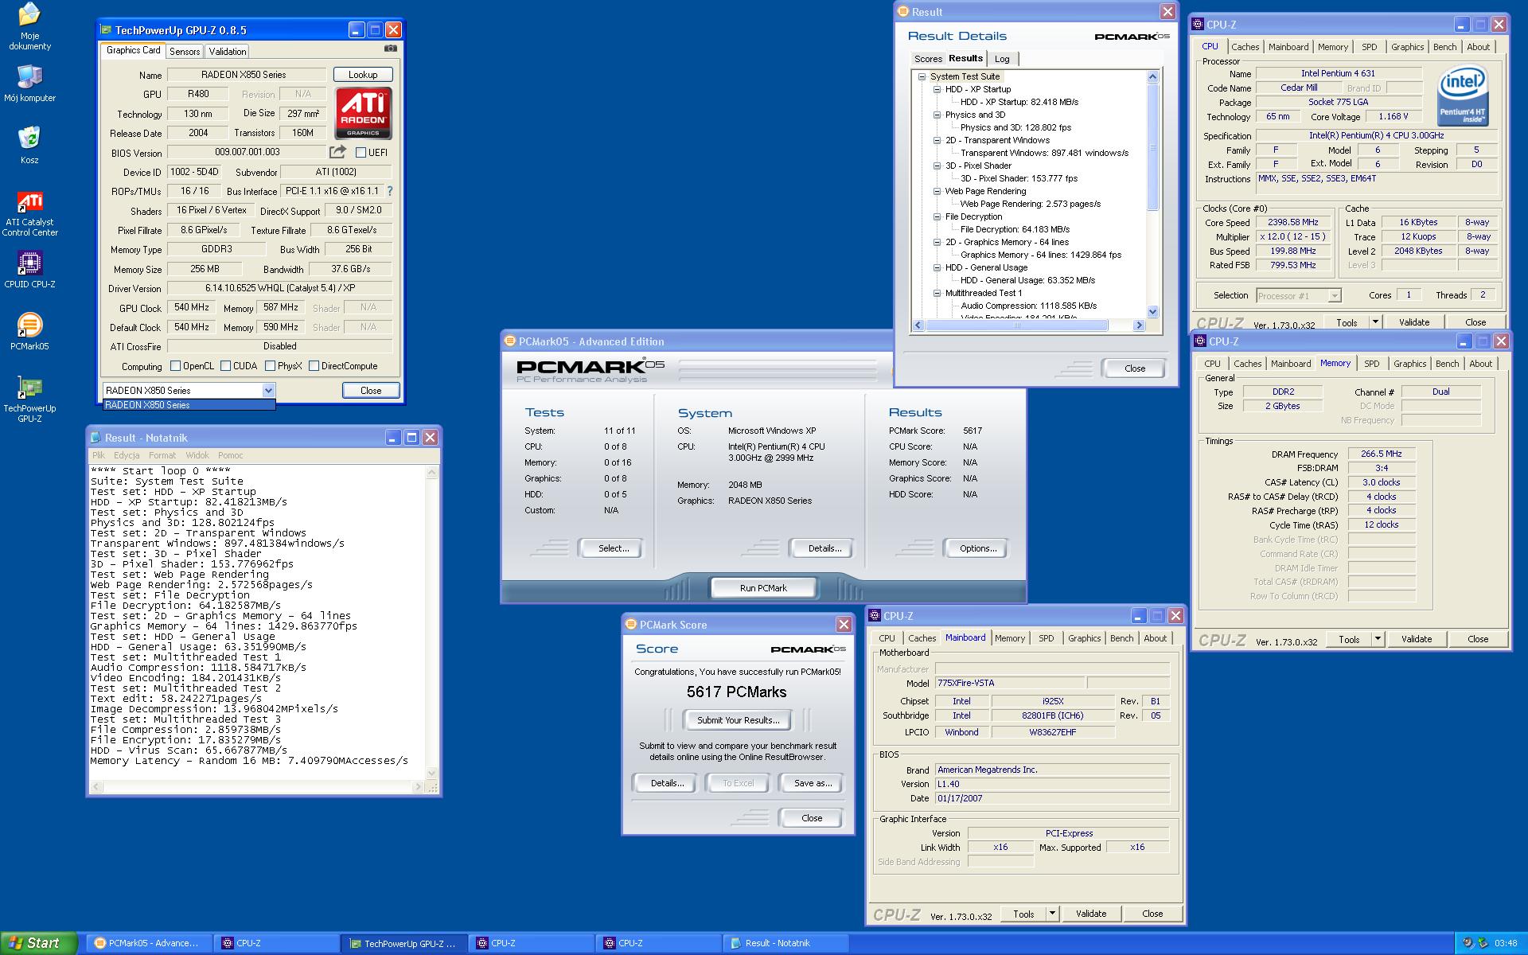Image resolution: width=1528 pixels, height=955 pixels.
Task: Toggle the UEFI checkbox in GPU-Z
Action: (x=361, y=153)
